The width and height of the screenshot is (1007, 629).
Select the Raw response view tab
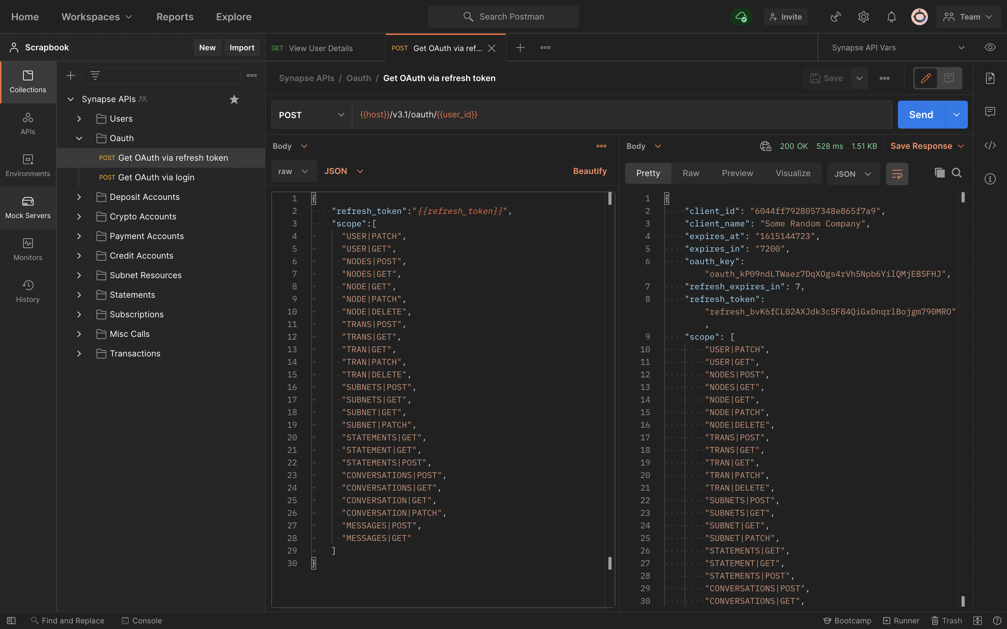click(691, 173)
